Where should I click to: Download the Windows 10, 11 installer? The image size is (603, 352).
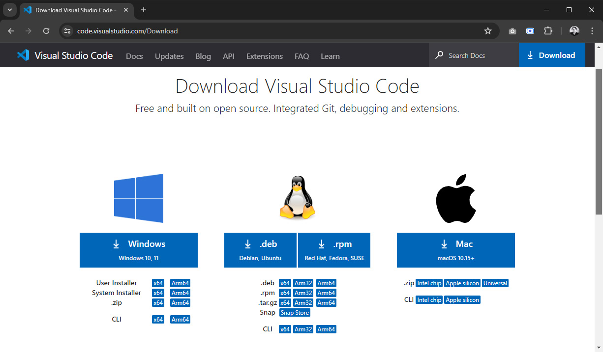point(139,250)
